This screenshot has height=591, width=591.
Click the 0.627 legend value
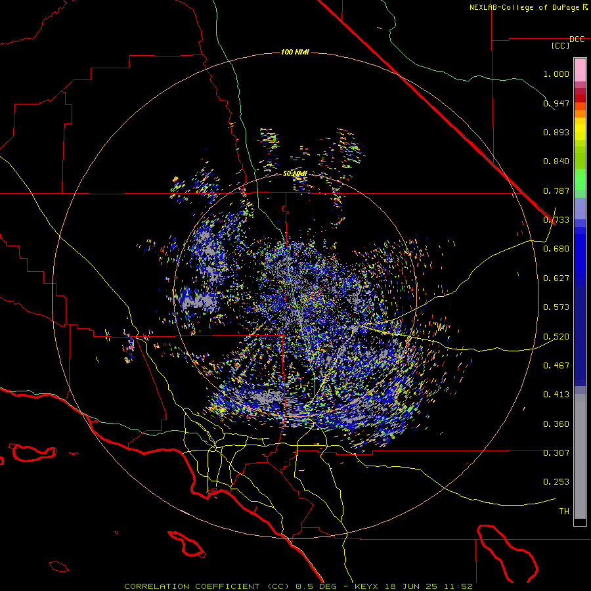556,278
